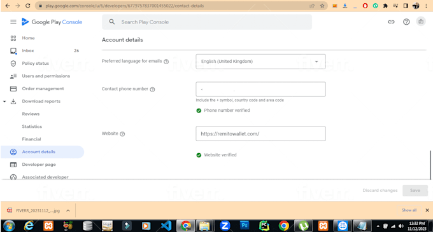Open the developer account avatar icon
433x232 pixels.
421,22
